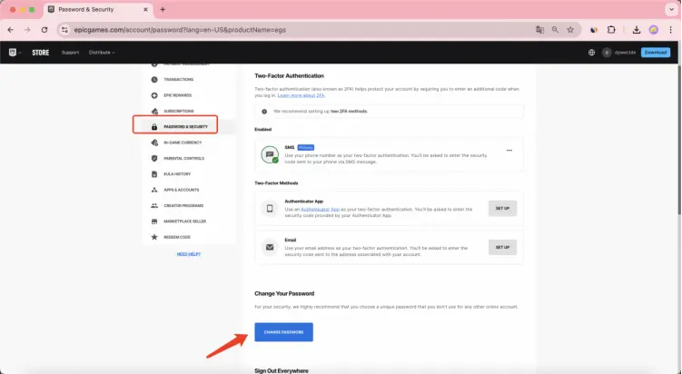Click SET UP for Authenticator App
This screenshot has height=374, width=682.
pos(502,208)
